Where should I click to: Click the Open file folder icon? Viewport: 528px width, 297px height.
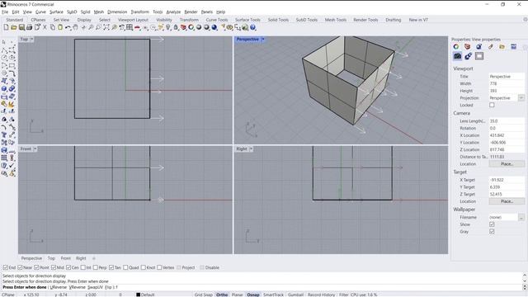pos(14,27)
